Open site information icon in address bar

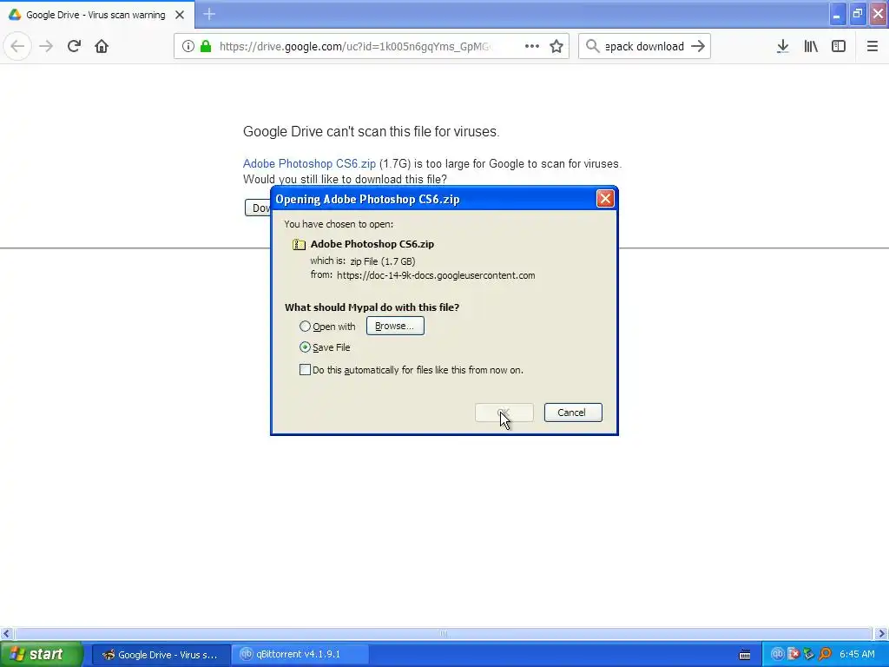click(188, 47)
